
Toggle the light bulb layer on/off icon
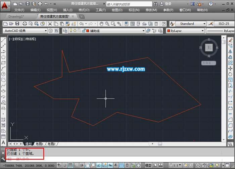coord(71,31)
